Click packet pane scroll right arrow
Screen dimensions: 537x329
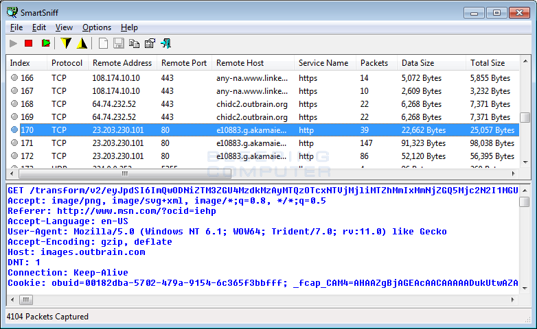(513, 300)
